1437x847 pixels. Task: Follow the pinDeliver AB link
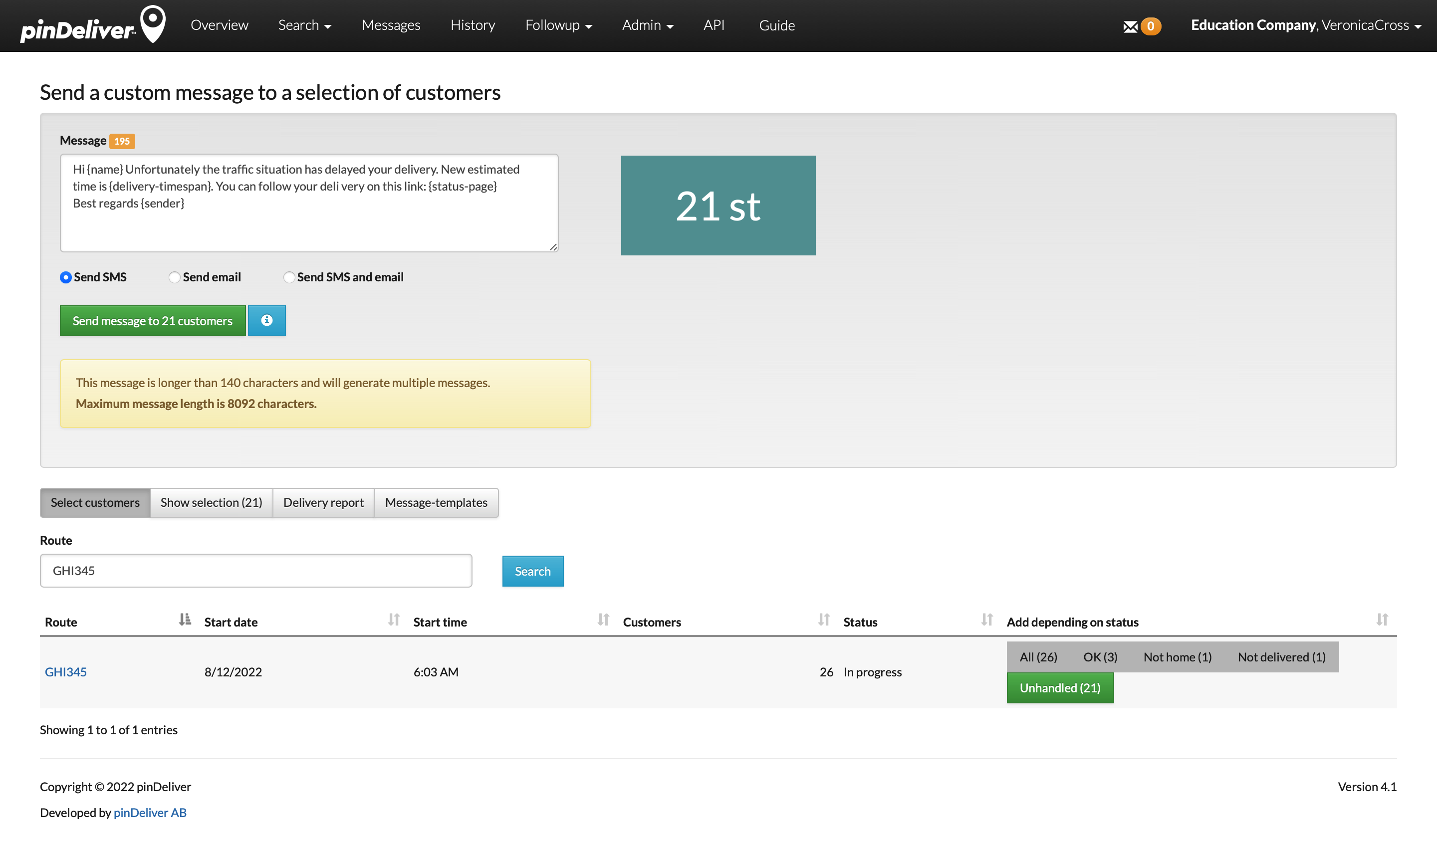click(150, 812)
